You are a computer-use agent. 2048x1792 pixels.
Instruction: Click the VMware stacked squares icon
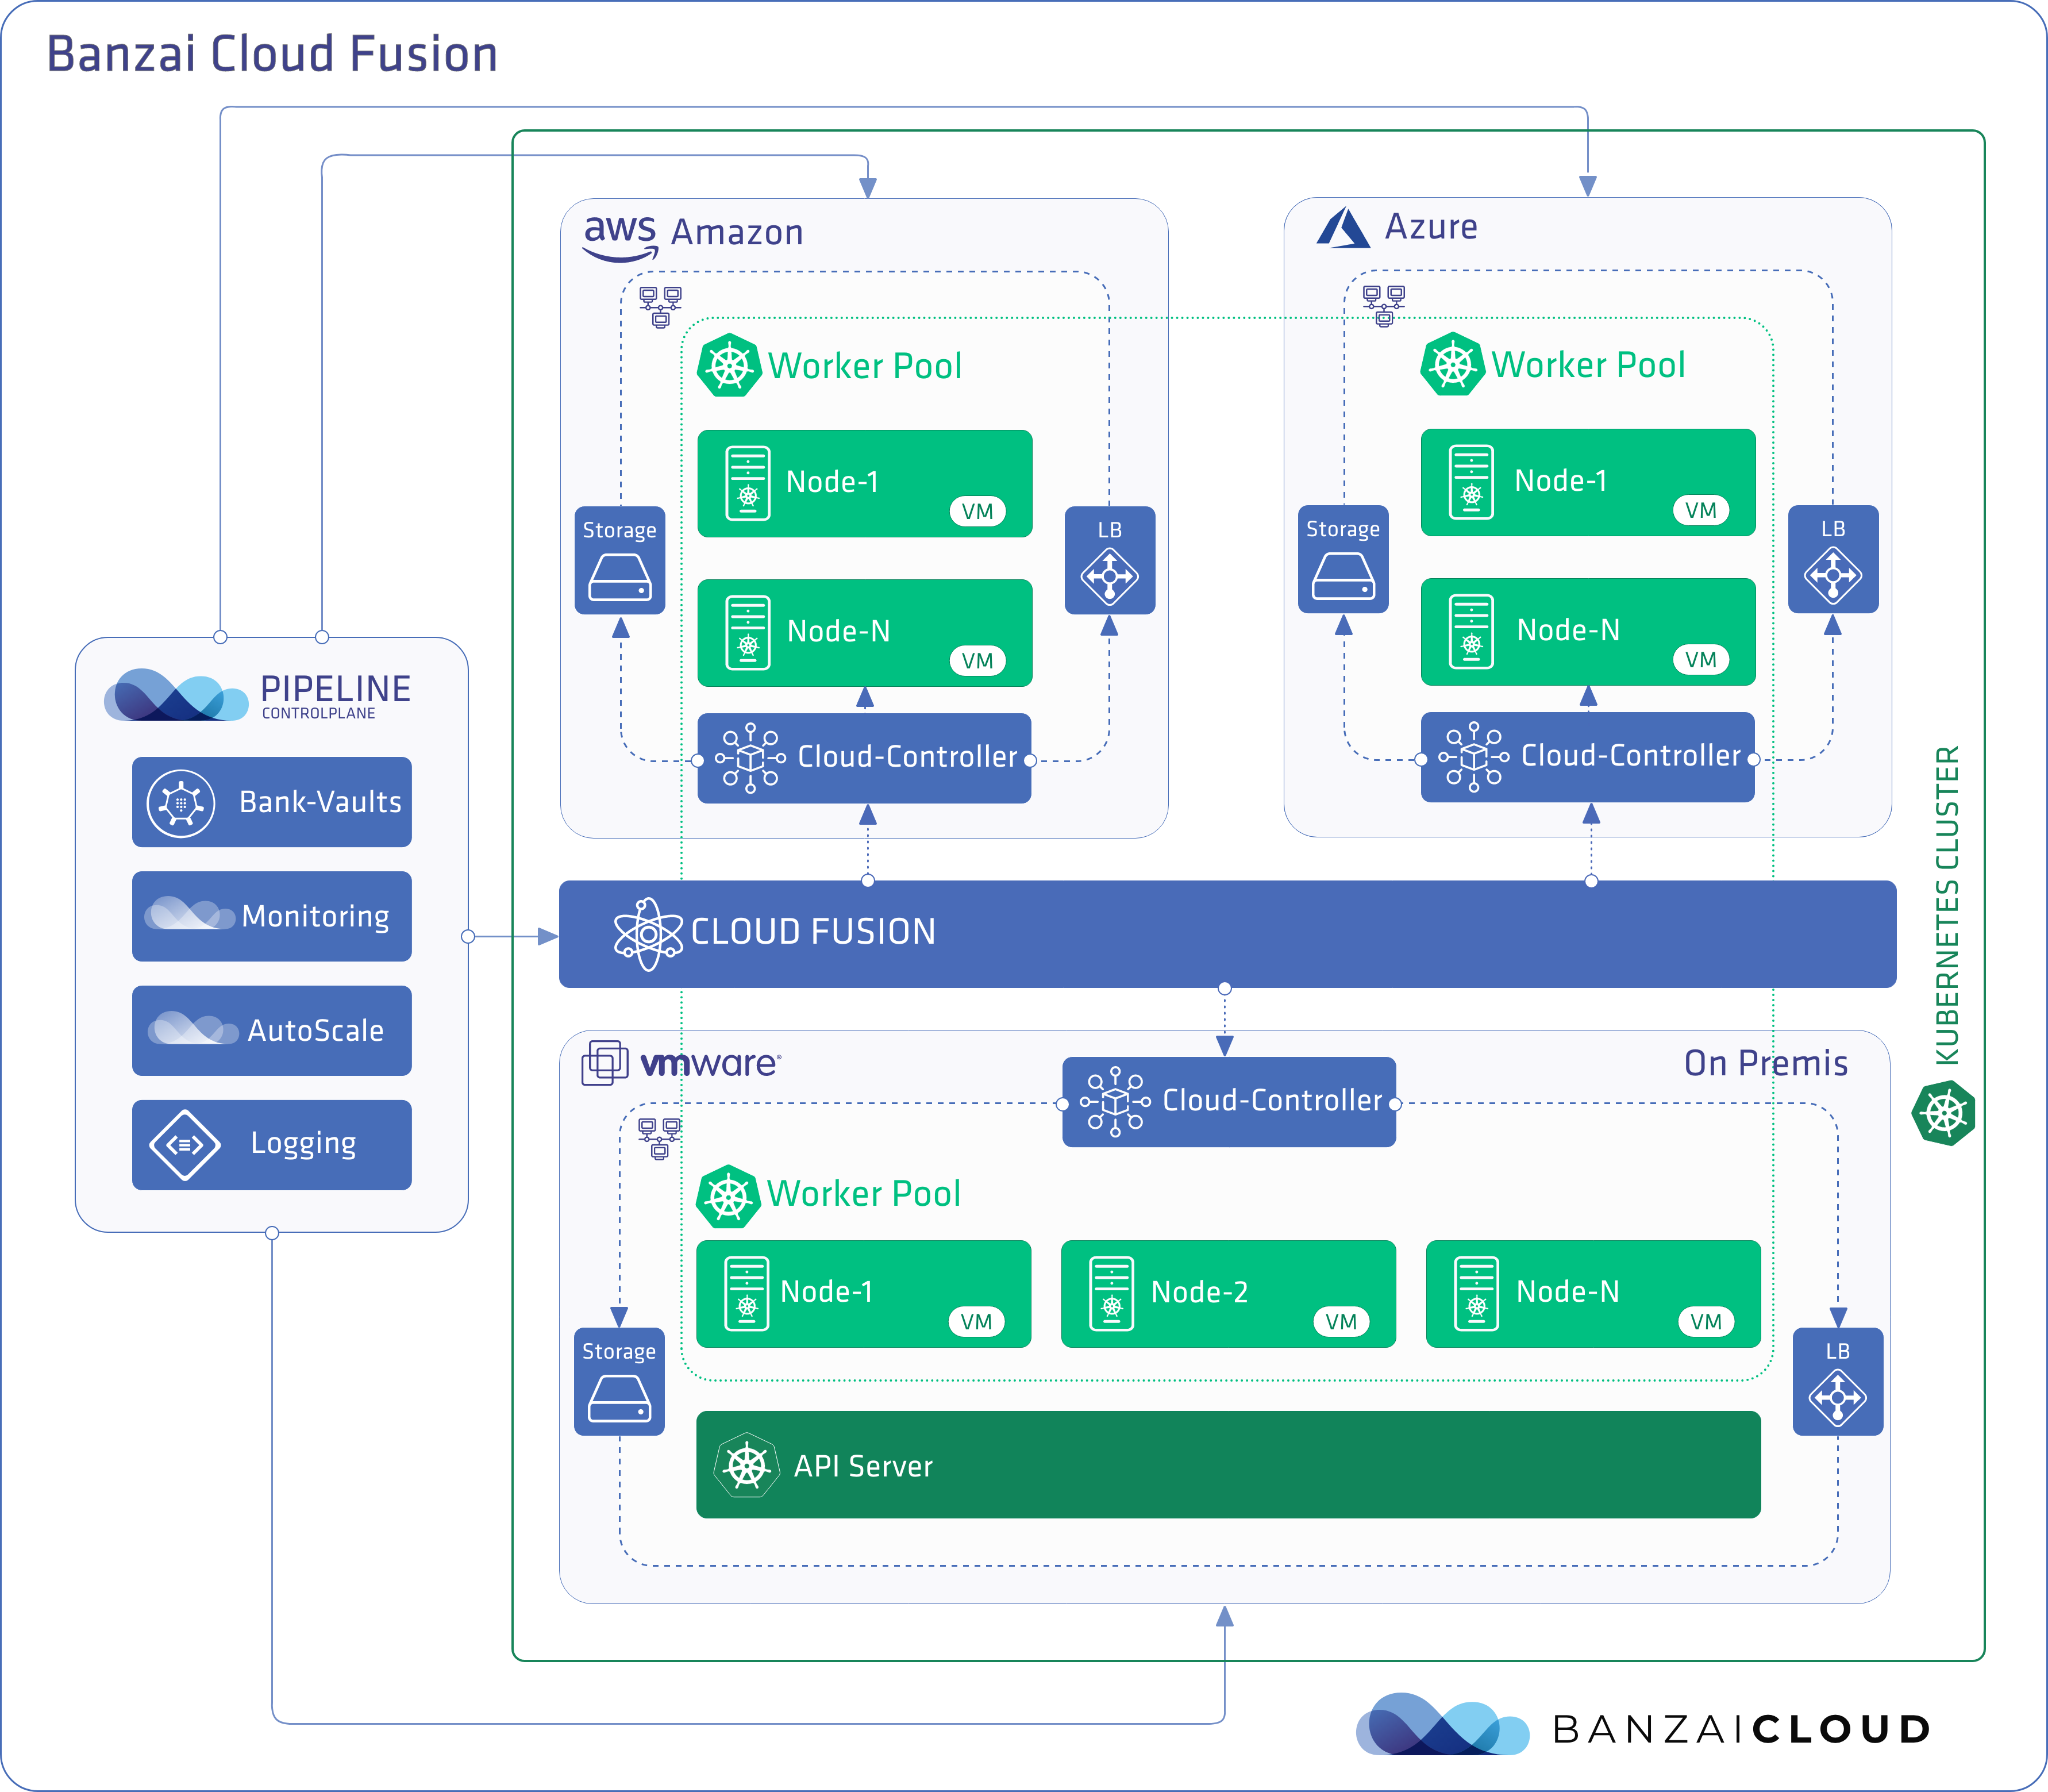(605, 1063)
